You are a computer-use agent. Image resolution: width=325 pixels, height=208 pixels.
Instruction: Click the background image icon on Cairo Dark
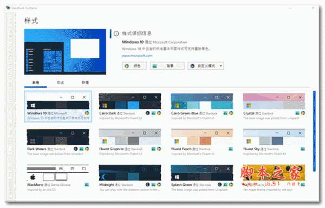point(153,113)
